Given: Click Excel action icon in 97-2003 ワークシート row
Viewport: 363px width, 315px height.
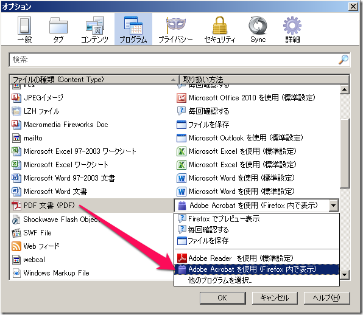Looking at the screenshot, I should 181,151.
